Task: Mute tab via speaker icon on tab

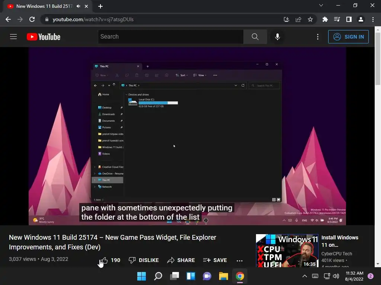Action: pyautogui.click(x=78, y=6)
